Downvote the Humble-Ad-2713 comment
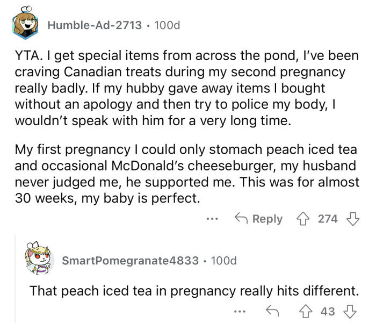The height and width of the screenshot is (323, 376). coord(352,219)
